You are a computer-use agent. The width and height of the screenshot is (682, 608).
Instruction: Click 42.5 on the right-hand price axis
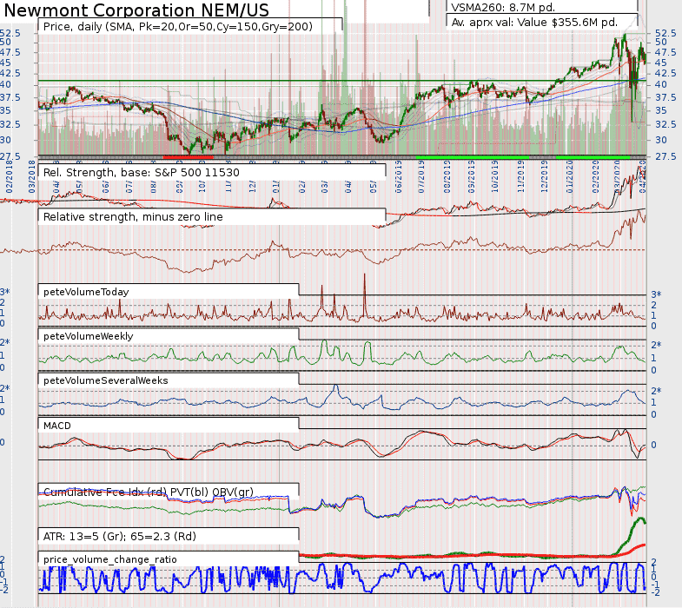(665, 73)
